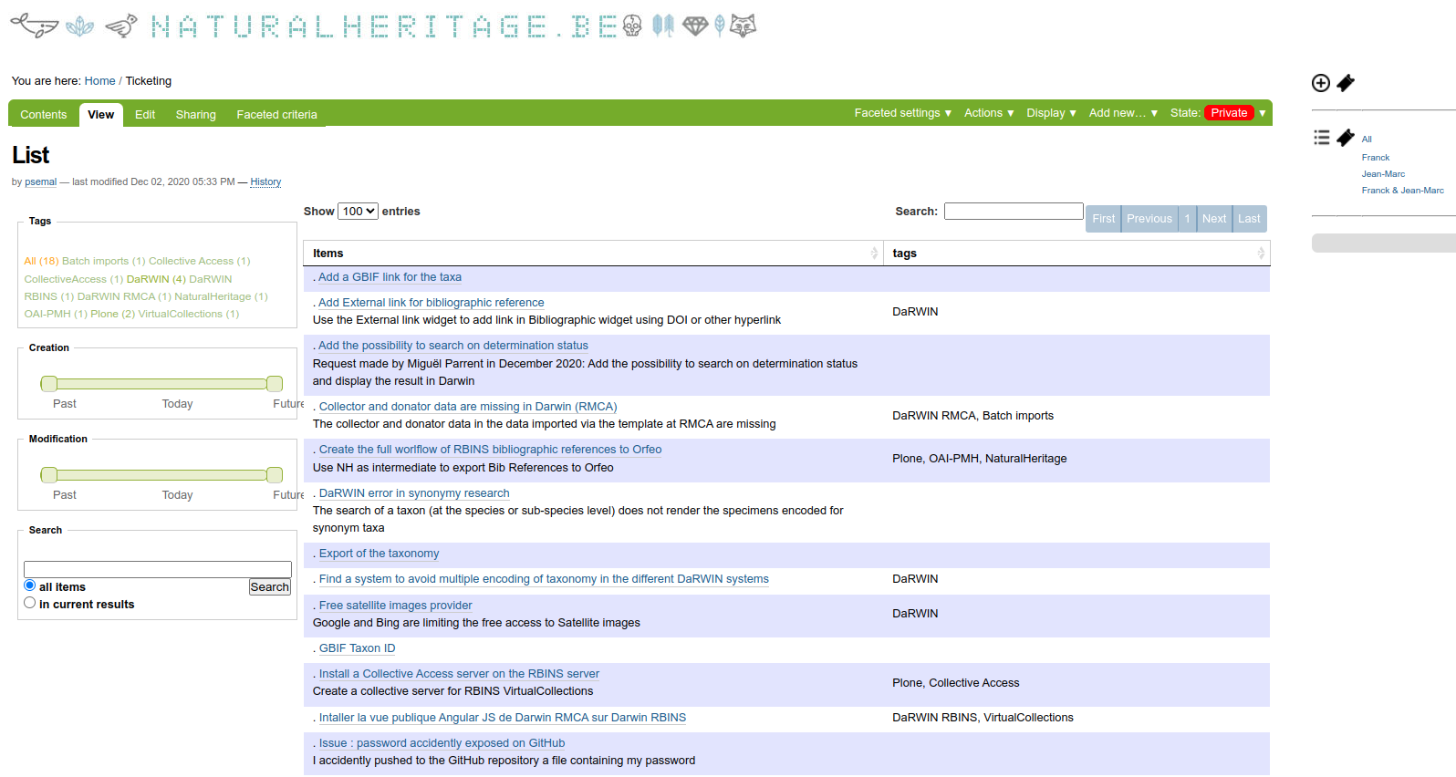Click the table Search input field
This screenshot has width=1456, height=777.
tap(1013, 212)
